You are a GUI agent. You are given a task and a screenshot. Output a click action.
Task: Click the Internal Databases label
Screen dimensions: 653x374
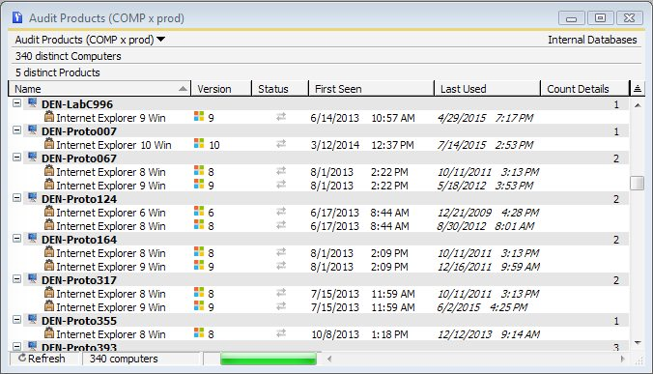click(592, 40)
